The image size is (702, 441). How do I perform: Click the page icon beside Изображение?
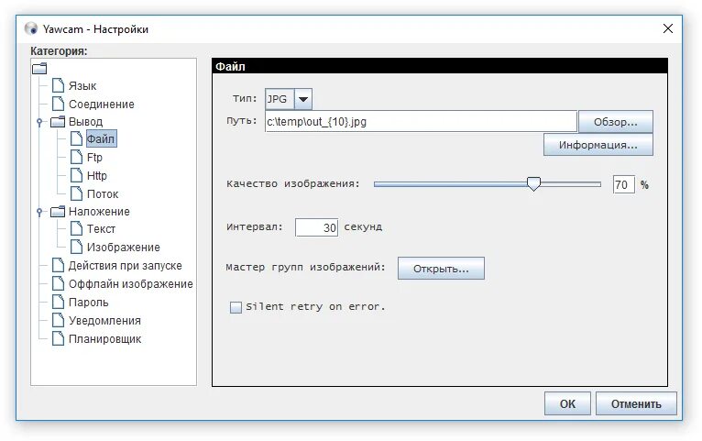pos(77,247)
